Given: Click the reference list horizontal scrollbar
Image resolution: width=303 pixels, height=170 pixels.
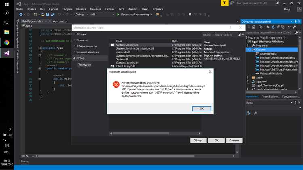Looking at the screenshot, I should point(141,134).
